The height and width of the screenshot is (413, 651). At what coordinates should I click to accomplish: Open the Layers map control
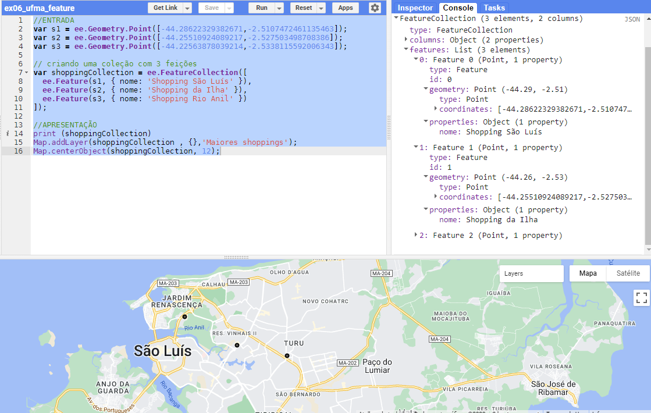coord(531,273)
